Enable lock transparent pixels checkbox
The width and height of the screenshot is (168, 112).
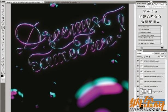point(142,57)
